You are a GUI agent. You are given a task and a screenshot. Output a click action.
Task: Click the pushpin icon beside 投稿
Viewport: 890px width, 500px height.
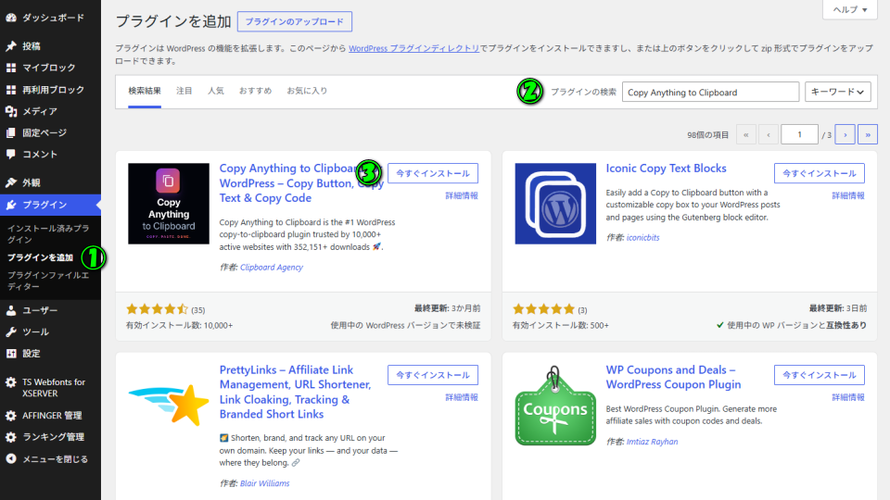[11, 46]
